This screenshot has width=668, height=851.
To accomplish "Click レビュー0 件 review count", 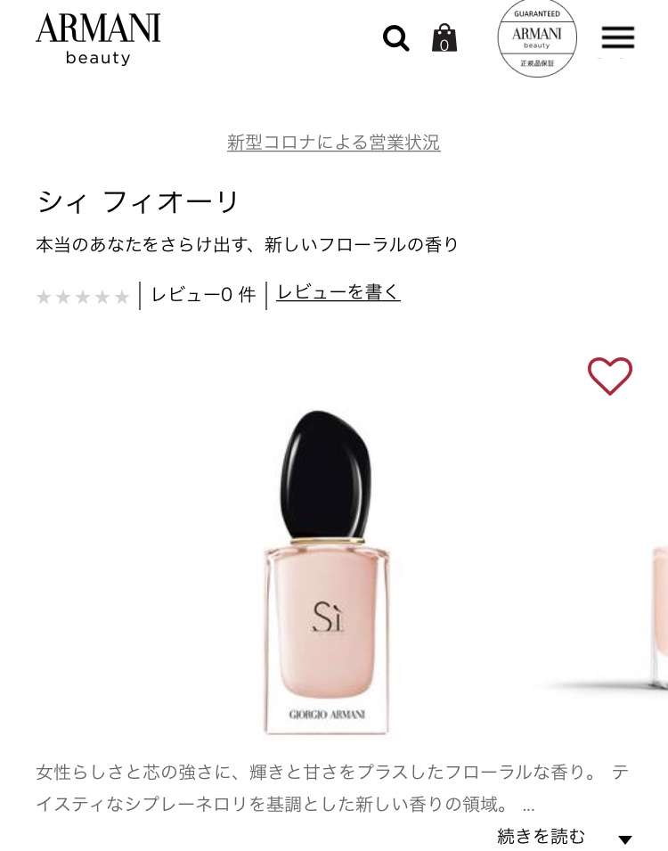I will (203, 295).
